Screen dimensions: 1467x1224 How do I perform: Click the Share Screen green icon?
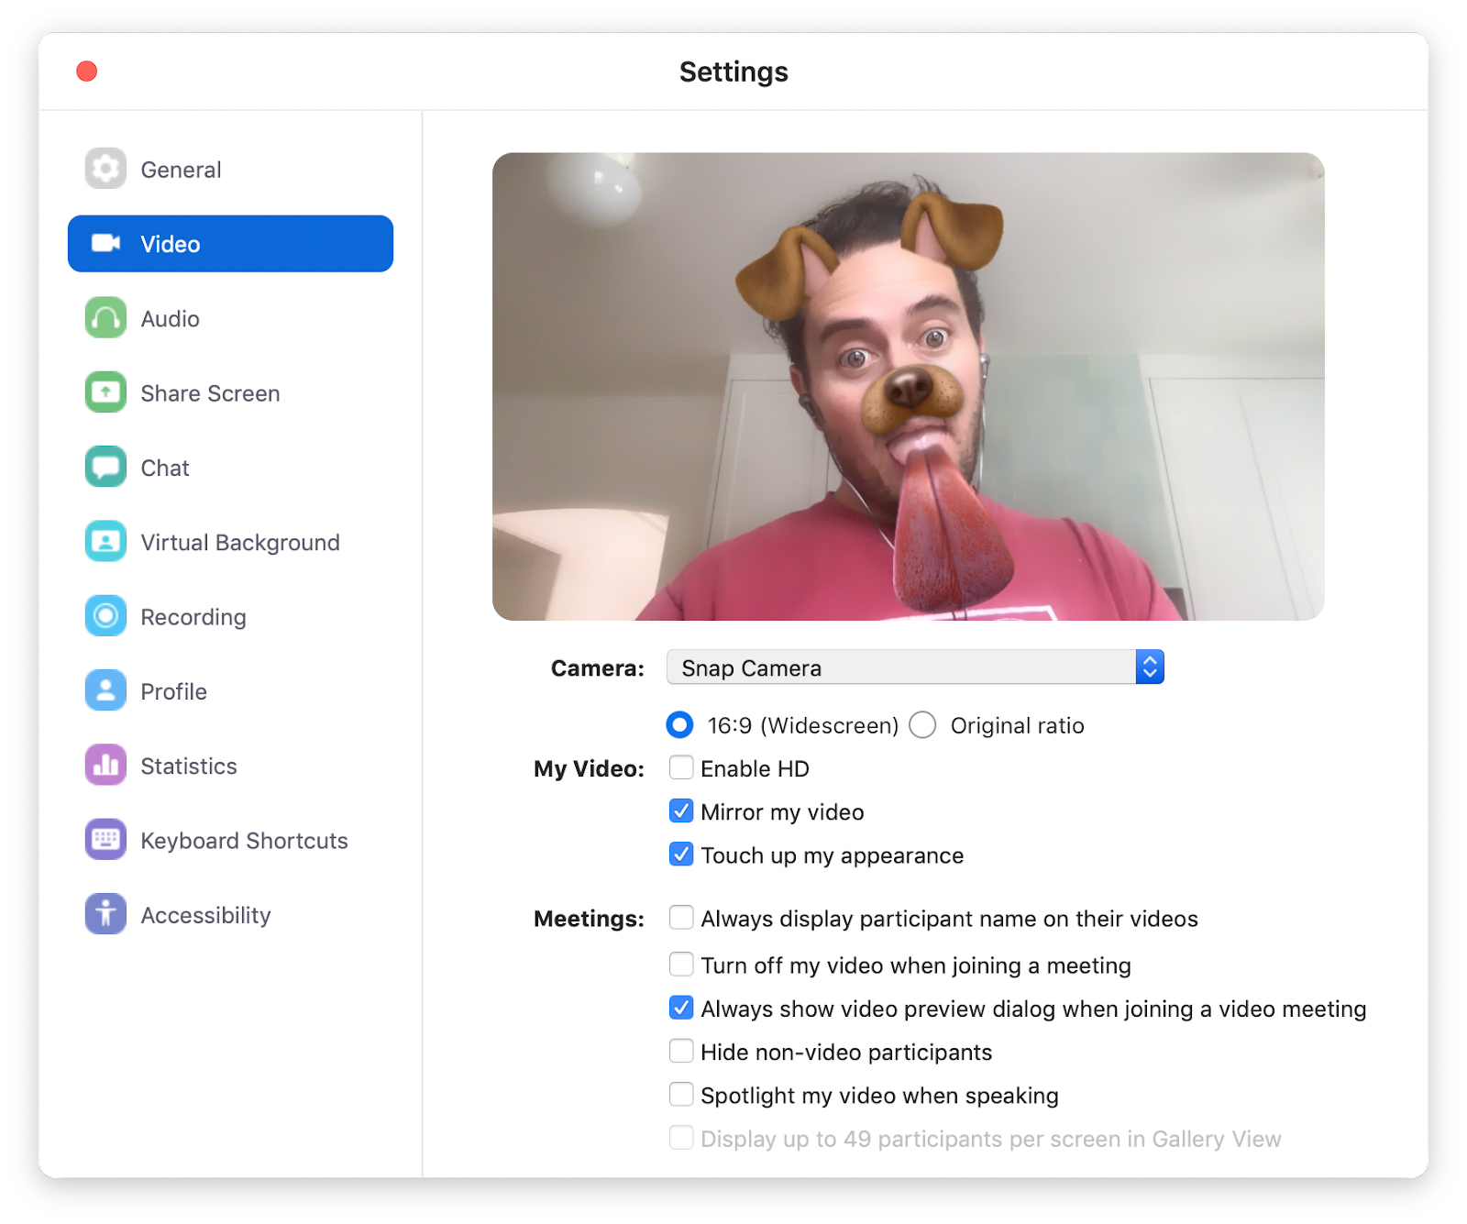(x=105, y=392)
